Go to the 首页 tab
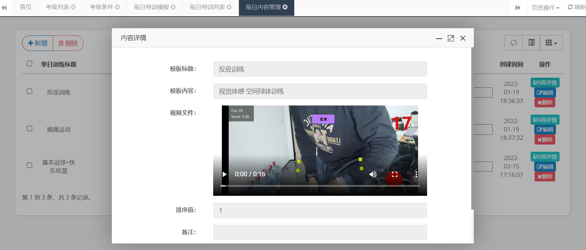586x250 pixels. pos(26,7)
